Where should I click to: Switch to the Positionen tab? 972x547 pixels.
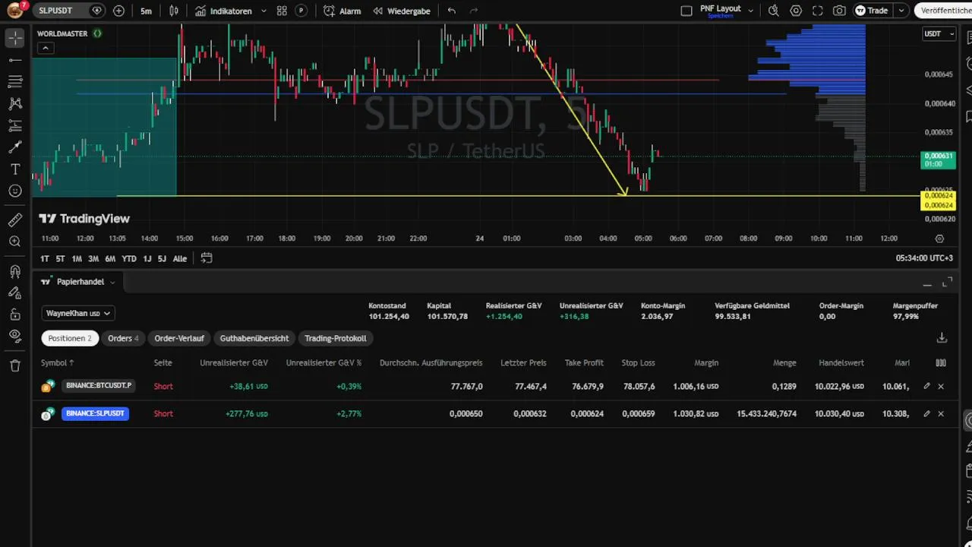click(70, 338)
